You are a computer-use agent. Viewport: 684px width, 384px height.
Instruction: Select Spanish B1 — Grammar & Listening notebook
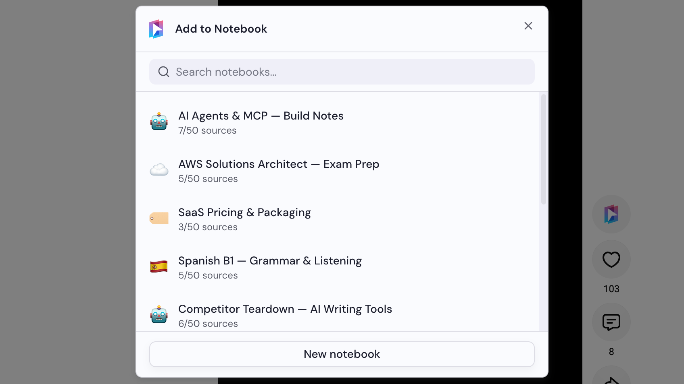click(338, 267)
